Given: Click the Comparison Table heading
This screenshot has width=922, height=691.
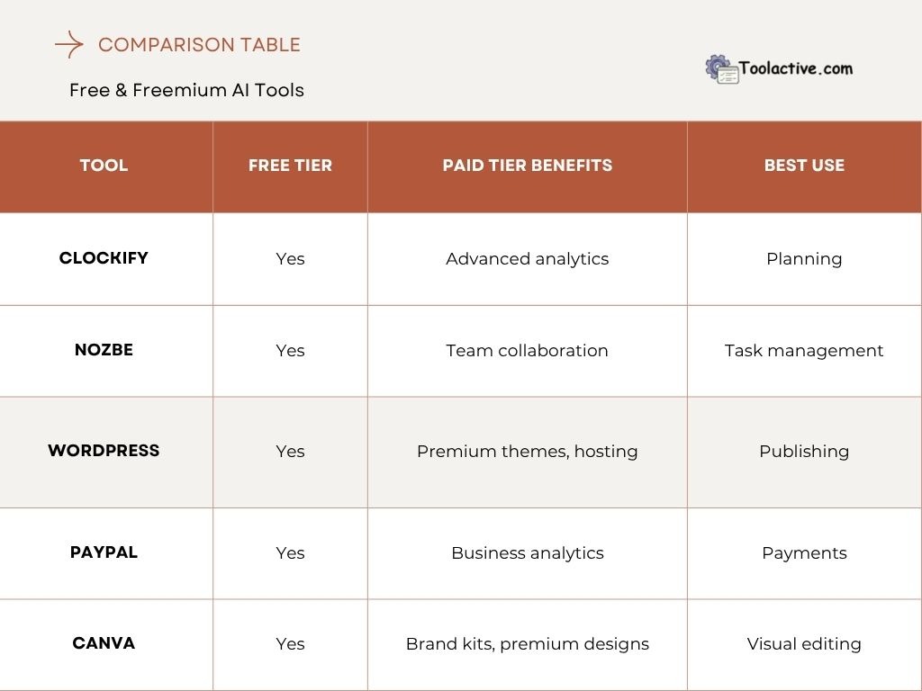Looking at the screenshot, I should pos(199,44).
